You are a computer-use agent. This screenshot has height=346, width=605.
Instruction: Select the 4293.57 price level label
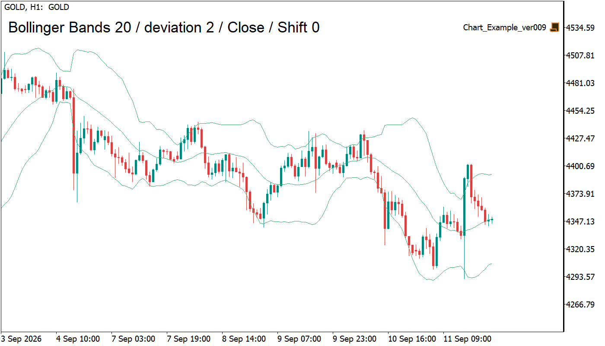(580, 277)
